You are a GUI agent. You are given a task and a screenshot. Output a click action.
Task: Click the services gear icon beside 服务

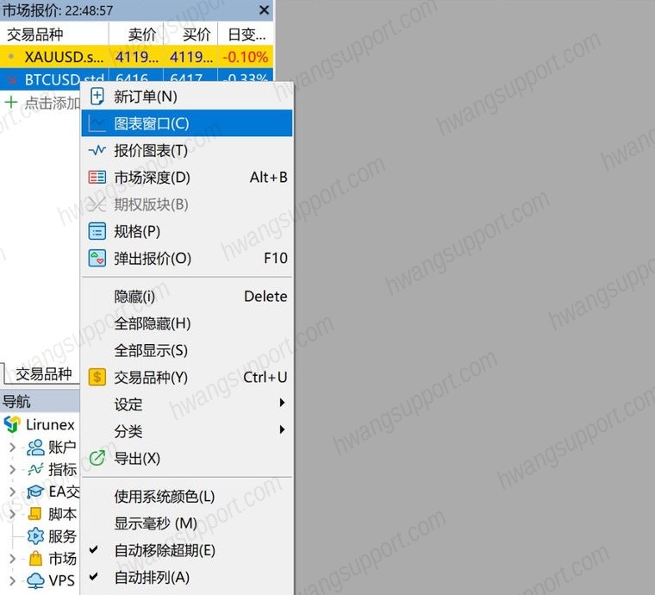tap(35, 536)
